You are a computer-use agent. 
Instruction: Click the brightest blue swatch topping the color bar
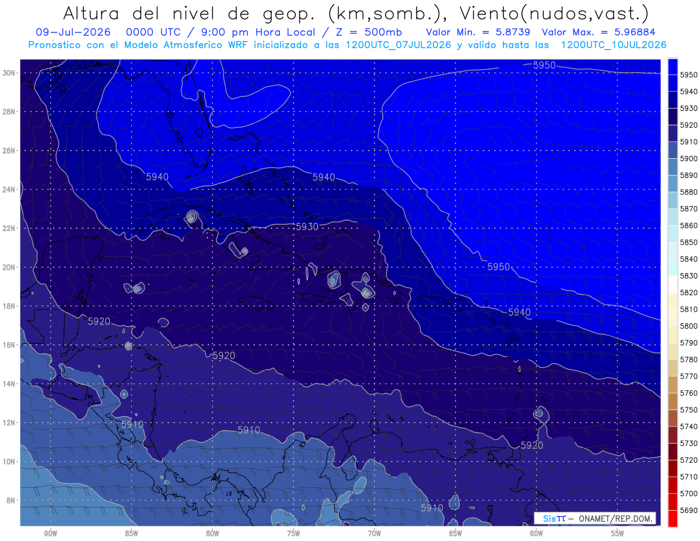point(673,66)
